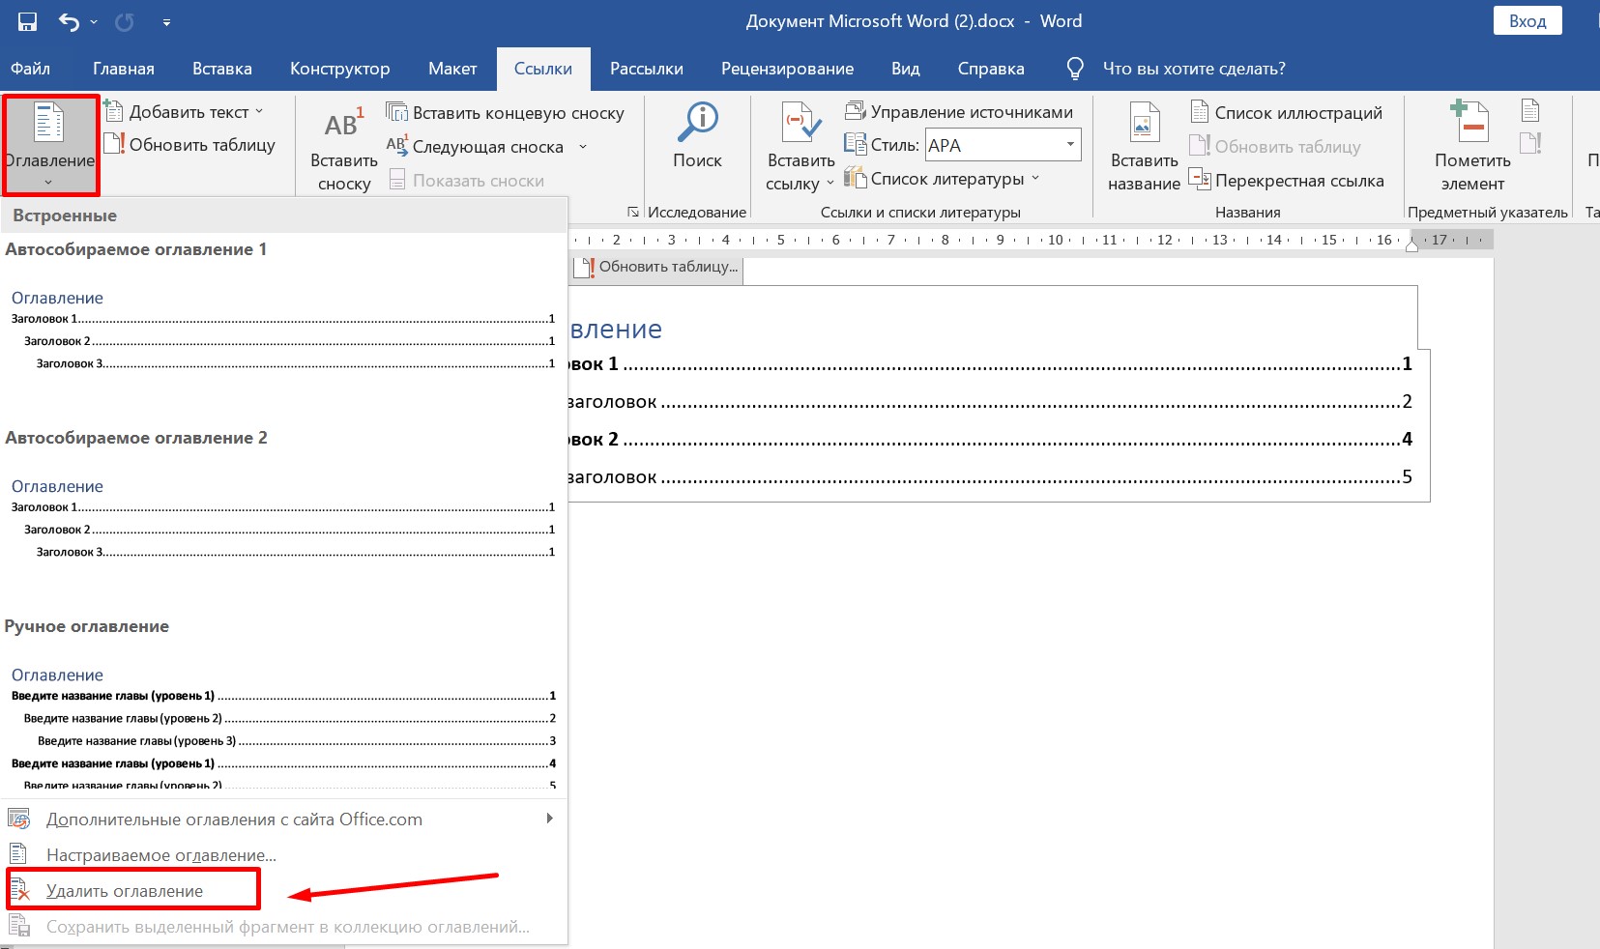1600x949 pixels.
Task: Open the Рецензирование tab
Action: [787, 69]
